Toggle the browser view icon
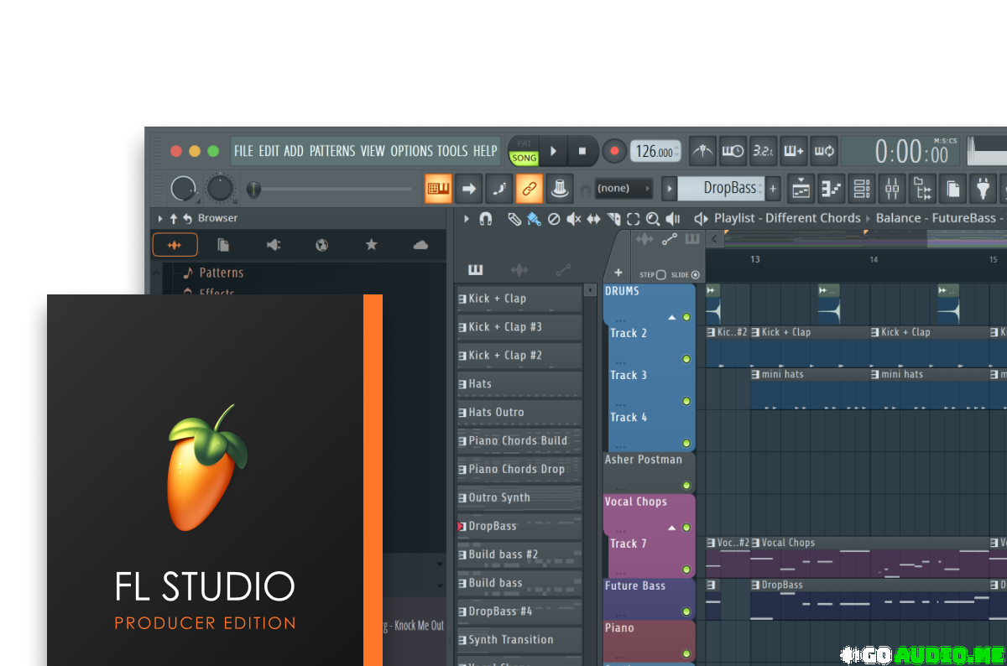The width and height of the screenshot is (1007, 666). pyautogui.click(x=922, y=189)
